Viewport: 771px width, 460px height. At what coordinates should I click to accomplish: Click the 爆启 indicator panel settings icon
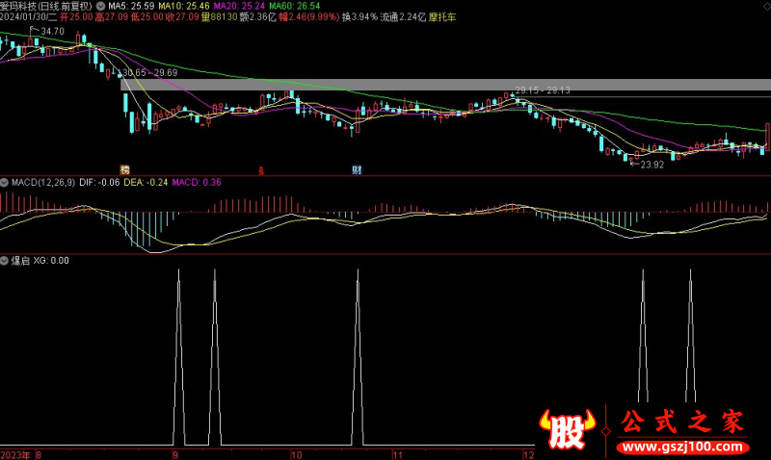click(x=5, y=261)
